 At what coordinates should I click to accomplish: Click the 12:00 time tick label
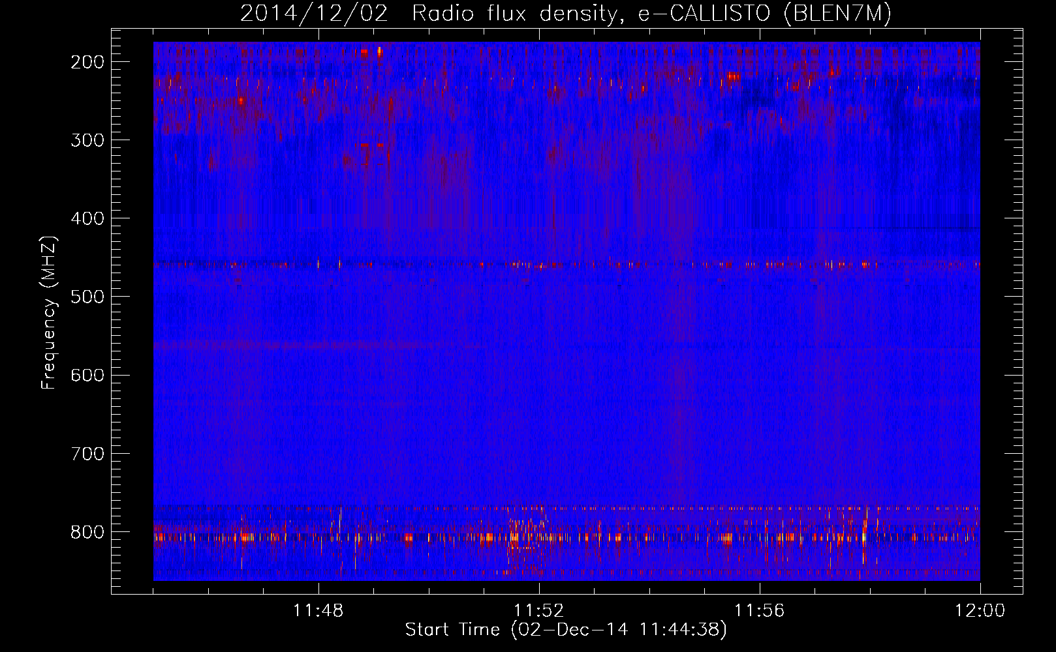[980, 611]
